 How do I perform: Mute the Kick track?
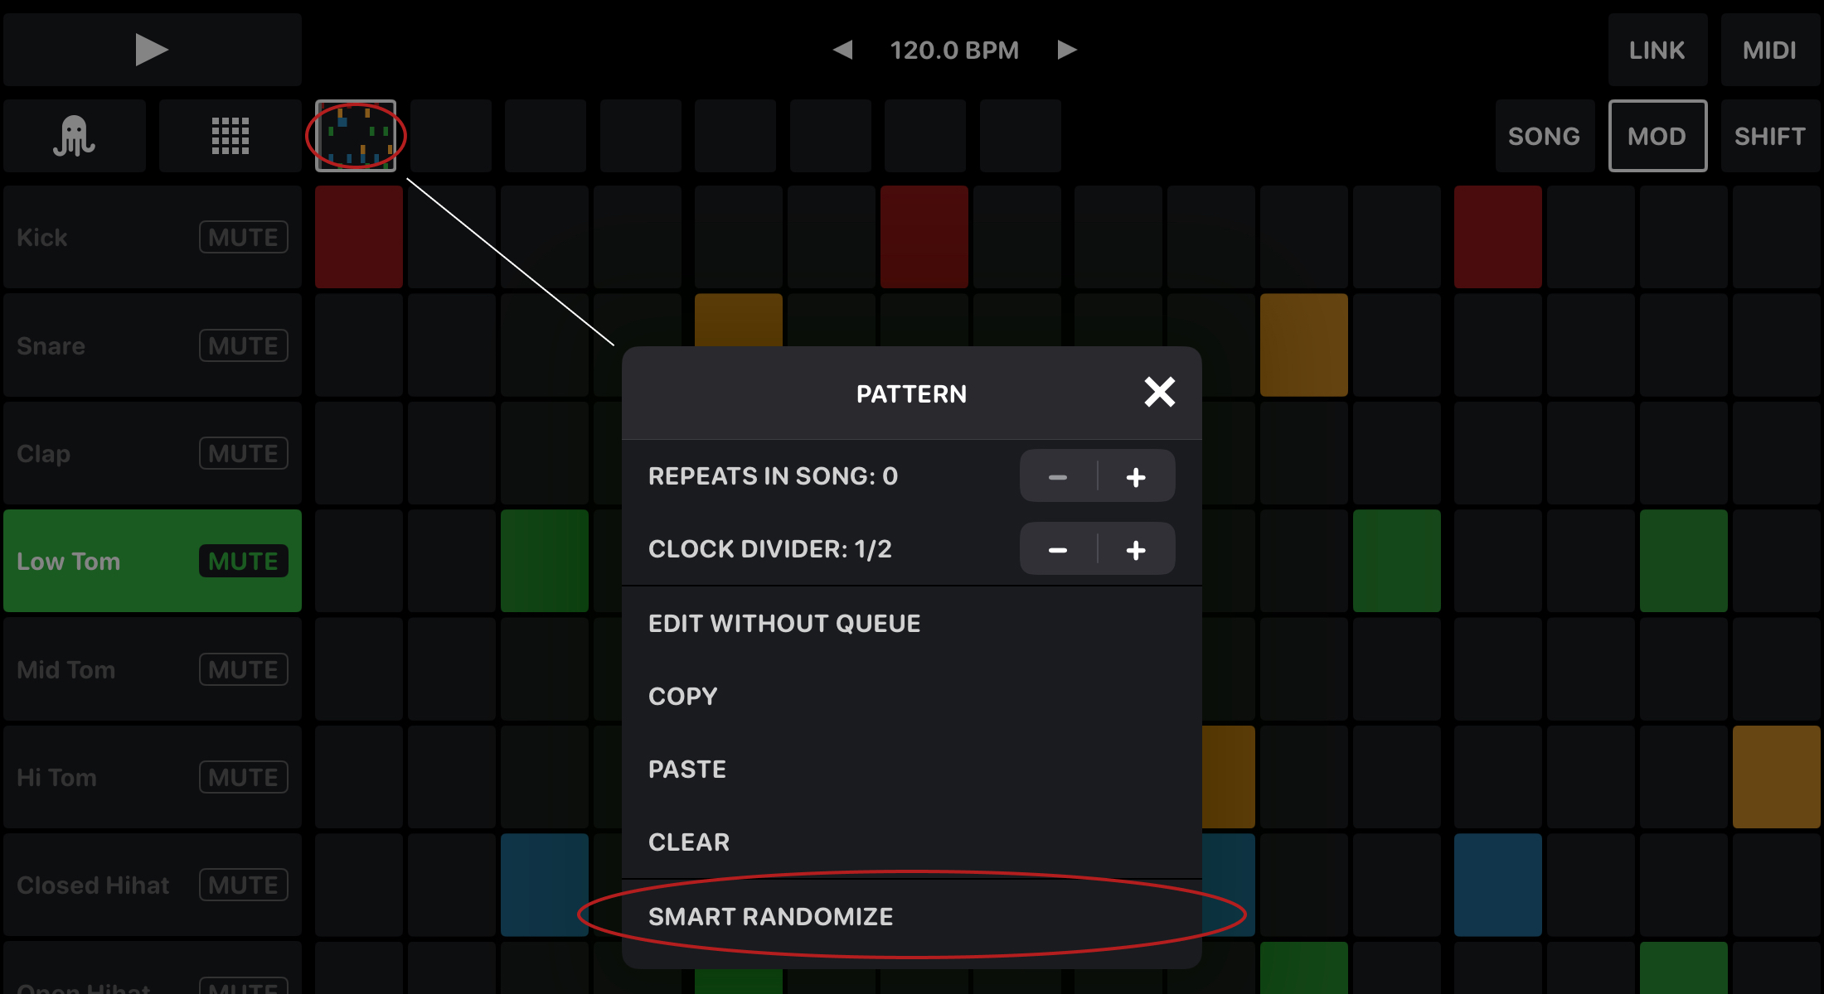(x=243, y=238)
